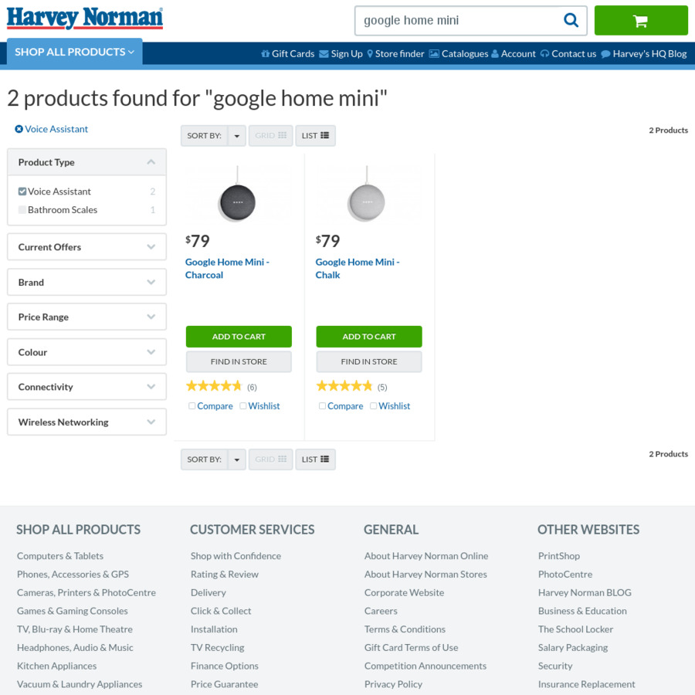The width and height of the screenshot is (695, 695).
Task: Click the Charcoal product star rating
Action: point(214,386)
